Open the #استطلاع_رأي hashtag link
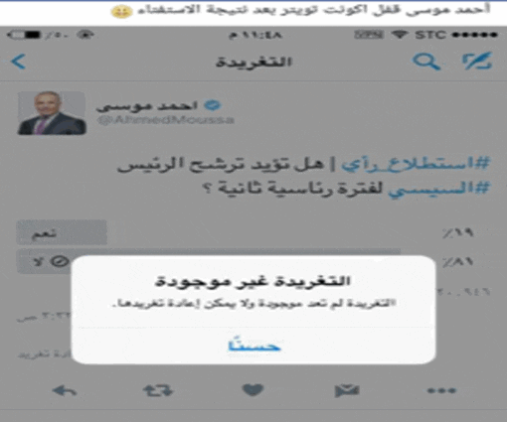Screen dimensions: 507x422 click(x=416, y=164)
